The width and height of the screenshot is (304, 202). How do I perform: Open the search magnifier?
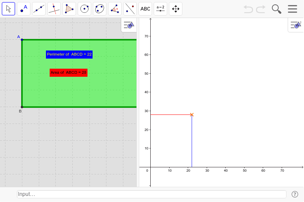point(276,9)
